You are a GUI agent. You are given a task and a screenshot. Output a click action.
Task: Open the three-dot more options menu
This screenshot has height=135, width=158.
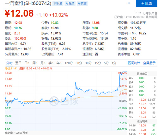pos(128,3)
